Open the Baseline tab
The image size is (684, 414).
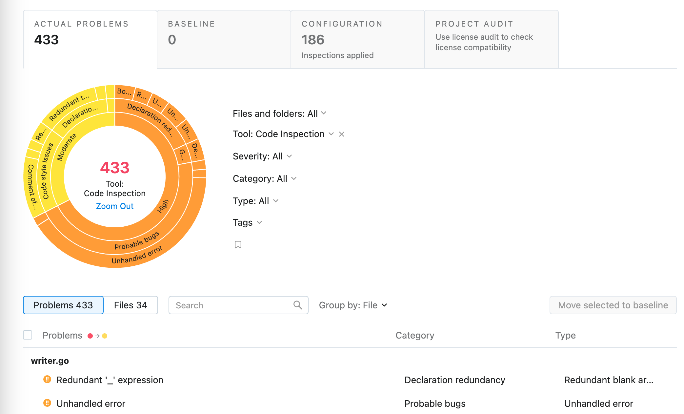tap(224, 39)
